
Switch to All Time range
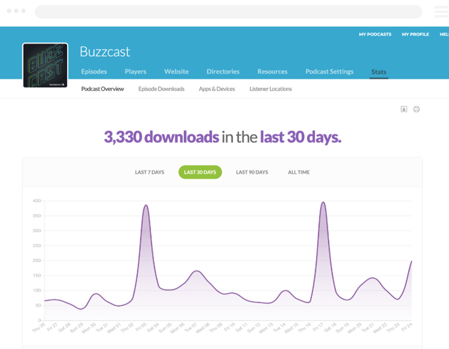(299, 172)
